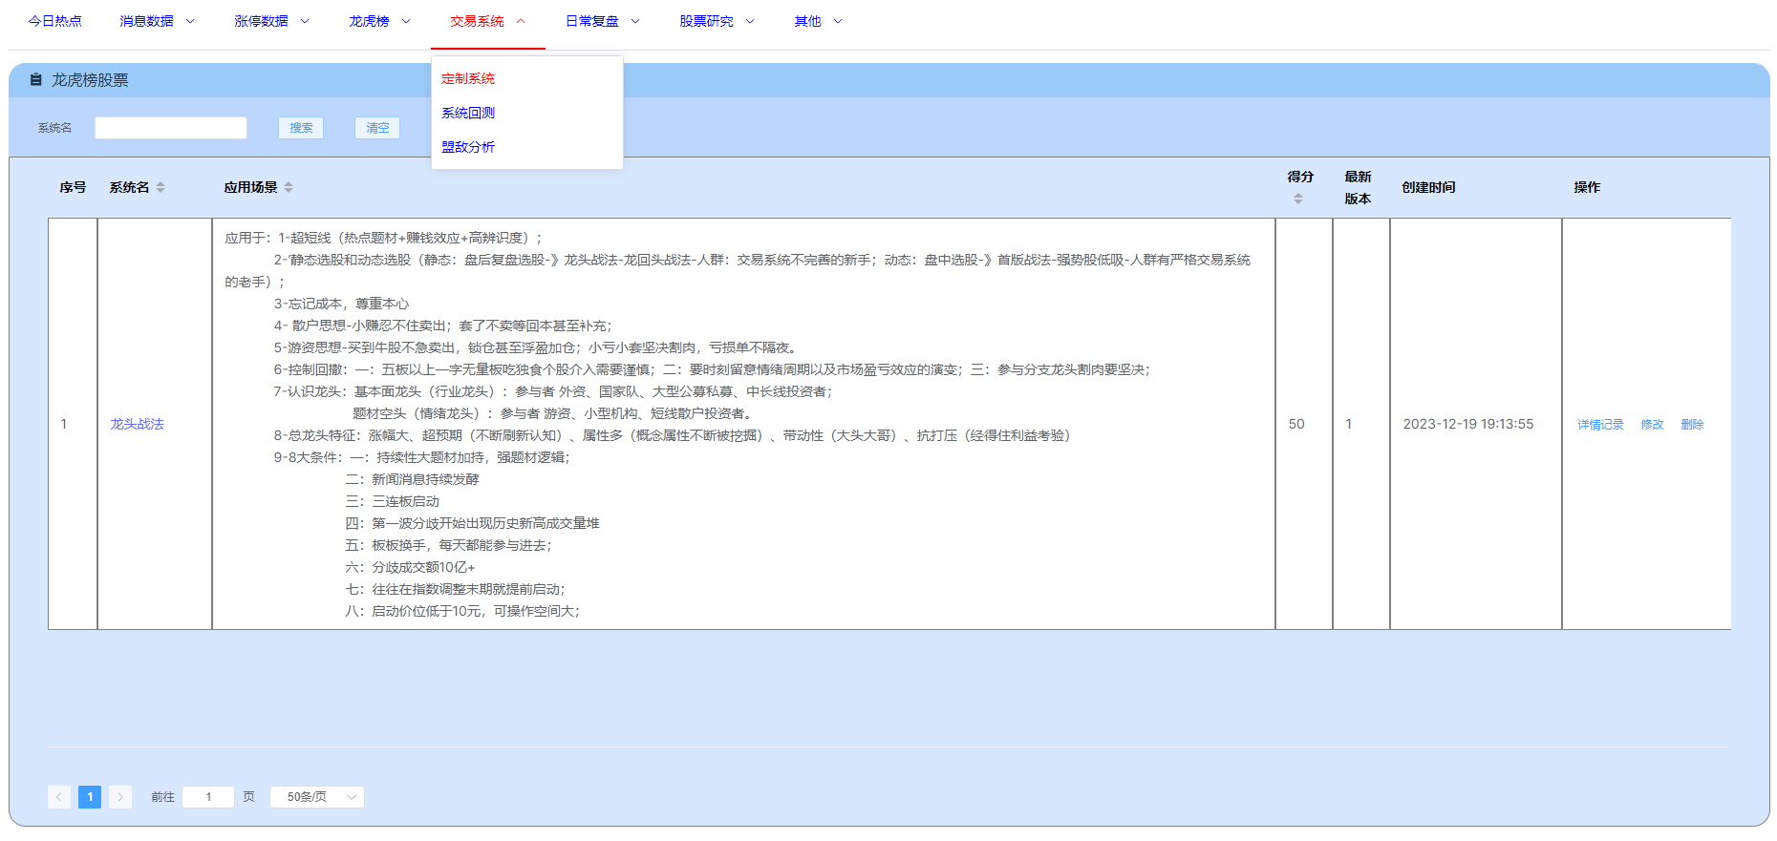Screen dimensions: 1777x841
Task: Open 详情记录 for 龙头战法
Action: point(1600,425)
